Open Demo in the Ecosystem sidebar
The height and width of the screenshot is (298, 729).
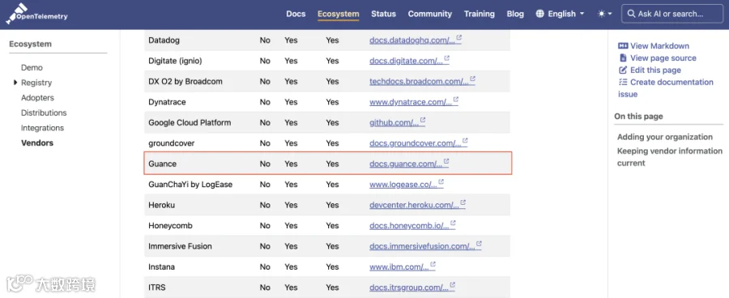click(x=32, y=67)
